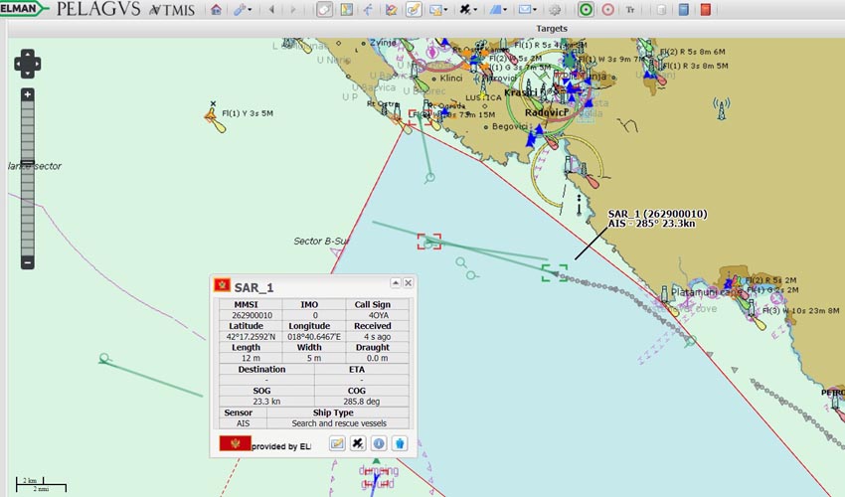Toggle the red circle target button
The image size is (845, 497).
(x=607, y=10)
